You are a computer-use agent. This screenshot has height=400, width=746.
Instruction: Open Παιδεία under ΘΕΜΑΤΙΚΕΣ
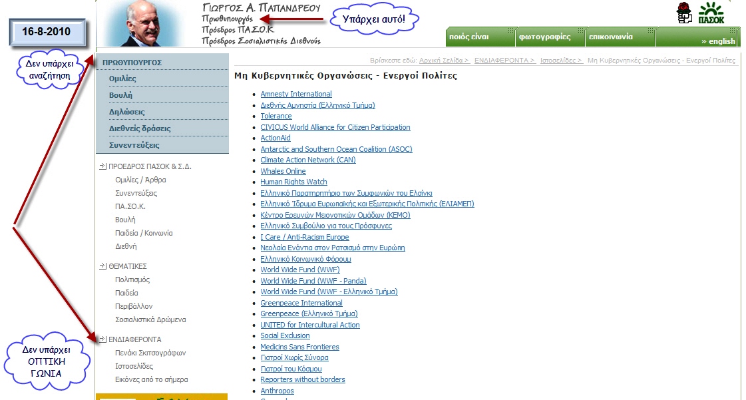coord(126,293)
